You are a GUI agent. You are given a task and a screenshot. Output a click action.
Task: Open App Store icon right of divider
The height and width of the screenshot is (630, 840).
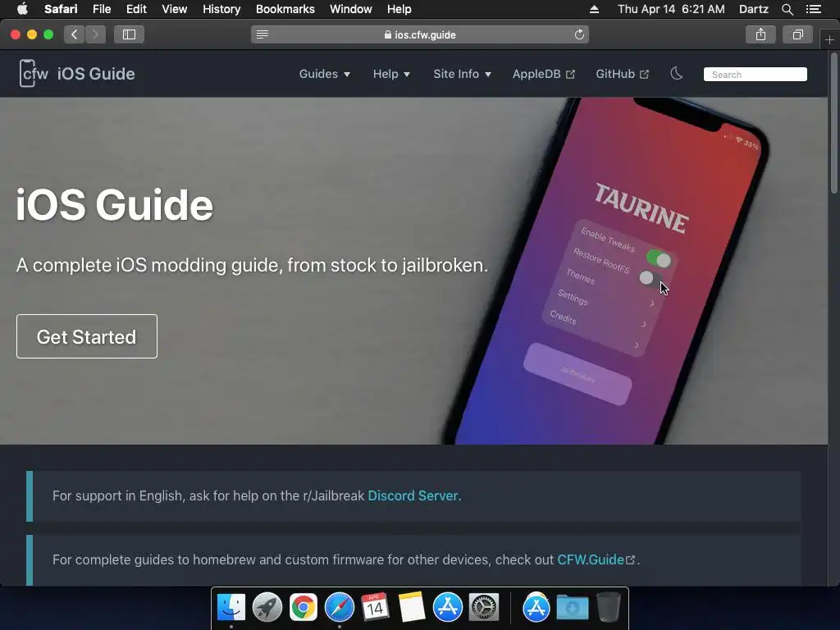[536, 607]
